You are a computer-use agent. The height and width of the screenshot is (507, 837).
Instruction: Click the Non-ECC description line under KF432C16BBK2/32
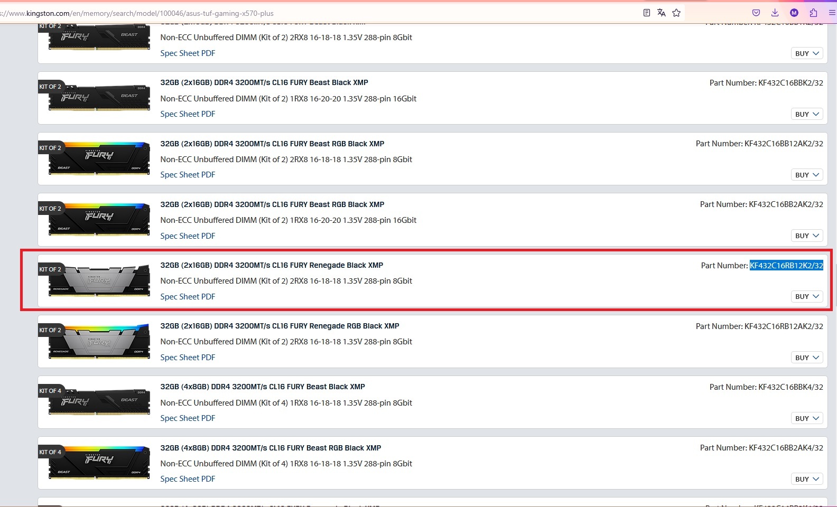(289, 99)
